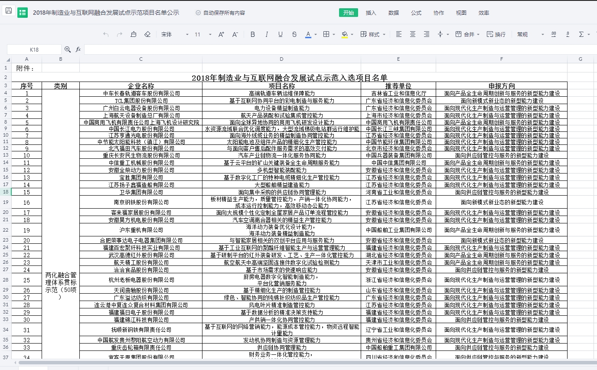Expand the font color dropdown arrow
The image size is (597, 370).
click(x=315, y=35)
